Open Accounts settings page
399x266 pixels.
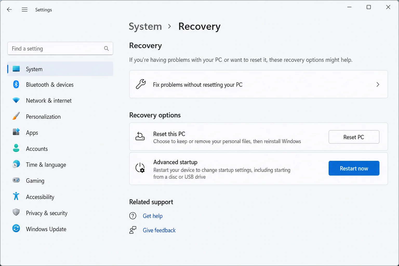pos(60,149)
